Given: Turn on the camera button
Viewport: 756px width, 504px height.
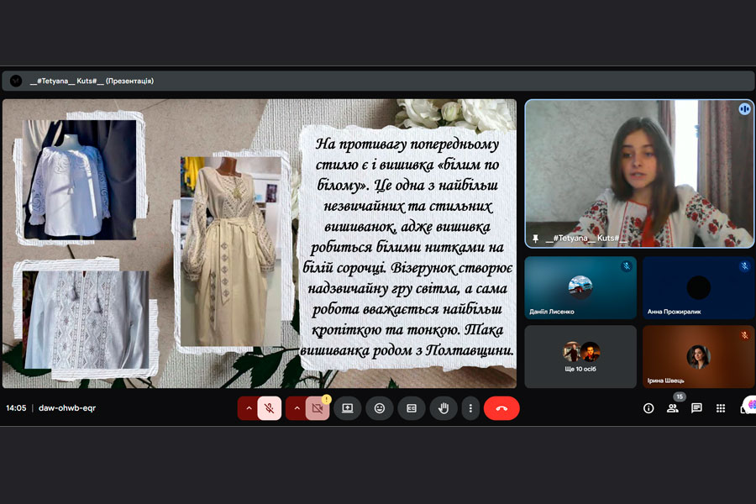Looking at the screenshot, I should [318, 408].
